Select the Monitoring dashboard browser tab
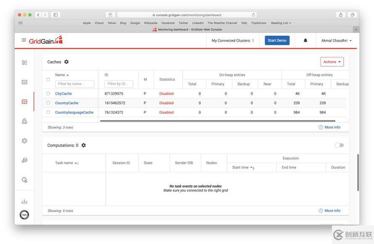The height and width of the screenshot is (244, 374). (x=187, y=29)
